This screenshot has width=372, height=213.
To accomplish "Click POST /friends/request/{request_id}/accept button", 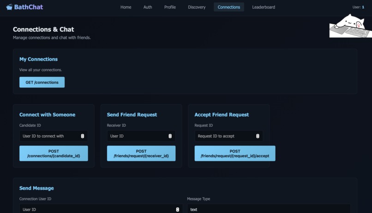I will pos(235,154).
